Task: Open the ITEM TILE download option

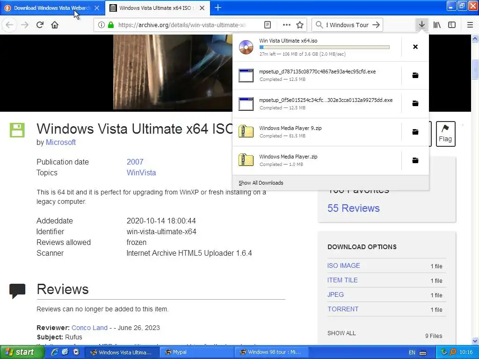Action: tap(342, 280)
